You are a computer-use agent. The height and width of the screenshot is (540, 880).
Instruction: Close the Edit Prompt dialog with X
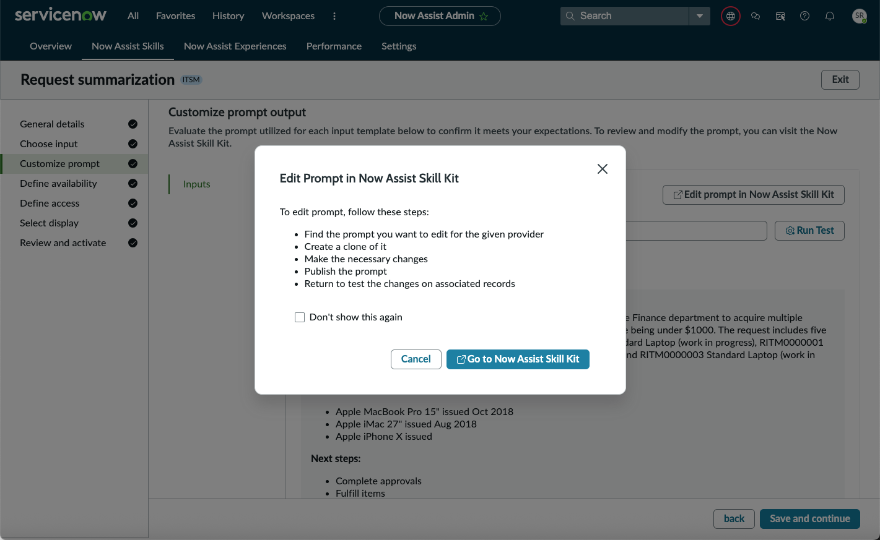603,169
